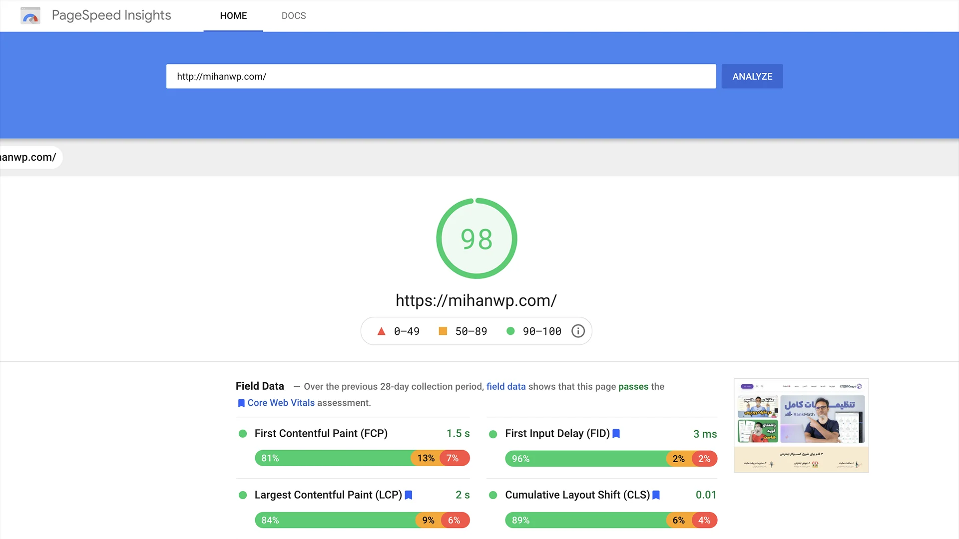Click the green status dot beside Cumulative Layout Shift
The height and width of the screenshot is (539, 959).
[x=493, y=495]
